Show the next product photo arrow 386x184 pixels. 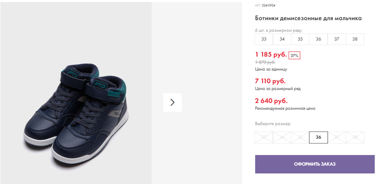coord(172,103)
